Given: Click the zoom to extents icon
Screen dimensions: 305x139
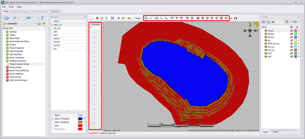Looking at the screenshot, I should 113,18.
